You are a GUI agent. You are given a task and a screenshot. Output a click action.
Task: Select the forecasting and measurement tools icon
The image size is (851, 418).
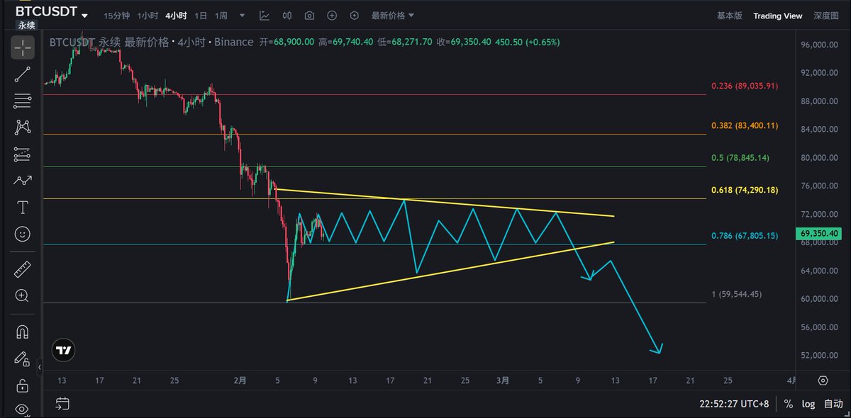pos(22,154)
